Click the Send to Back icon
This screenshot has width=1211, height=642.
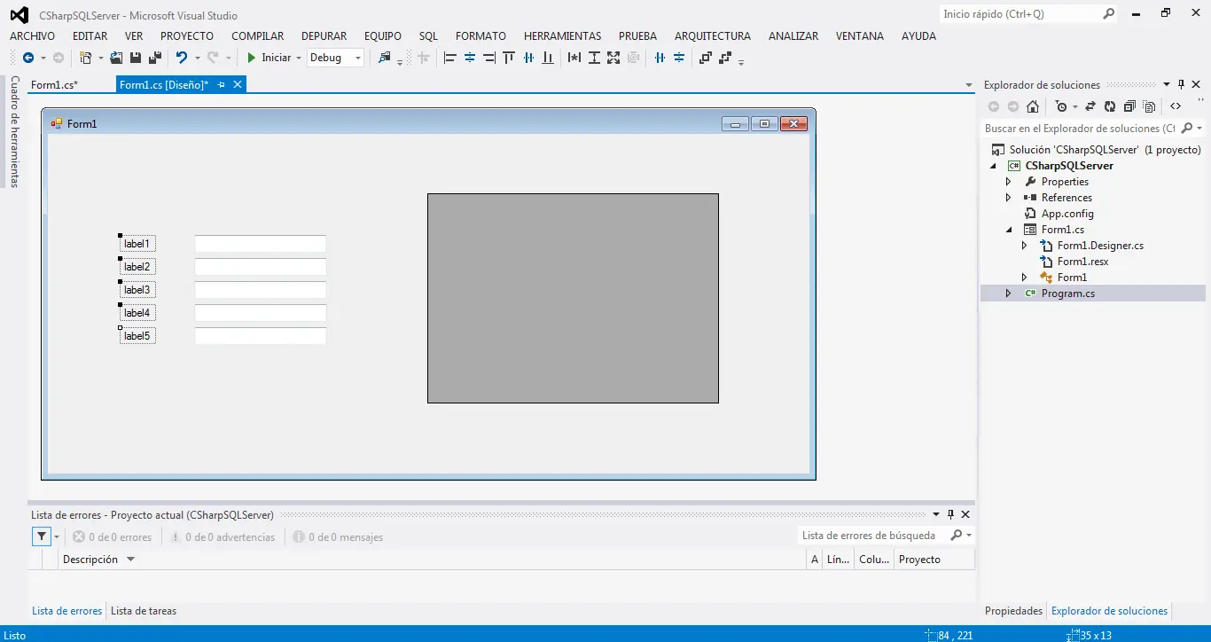click(x=725, y=58)
